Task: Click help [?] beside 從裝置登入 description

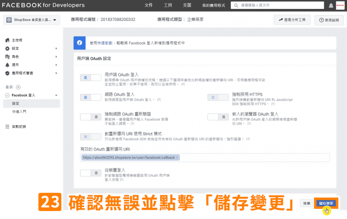Action: pyautogui.click(x=121, y=180)
